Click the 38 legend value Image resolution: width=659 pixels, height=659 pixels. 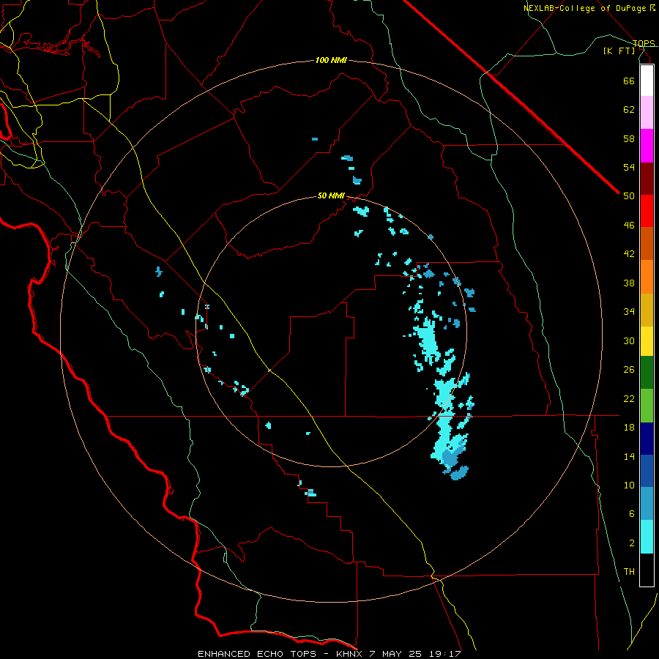629,283
